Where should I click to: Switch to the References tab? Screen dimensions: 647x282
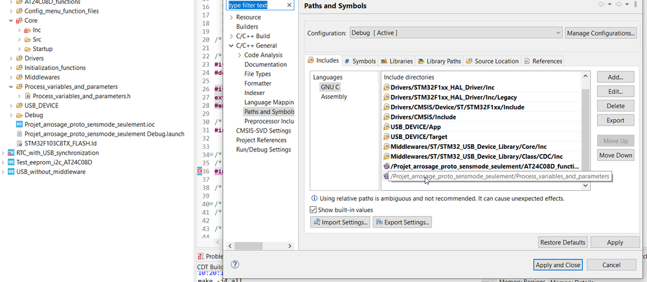tap(543, 61)
